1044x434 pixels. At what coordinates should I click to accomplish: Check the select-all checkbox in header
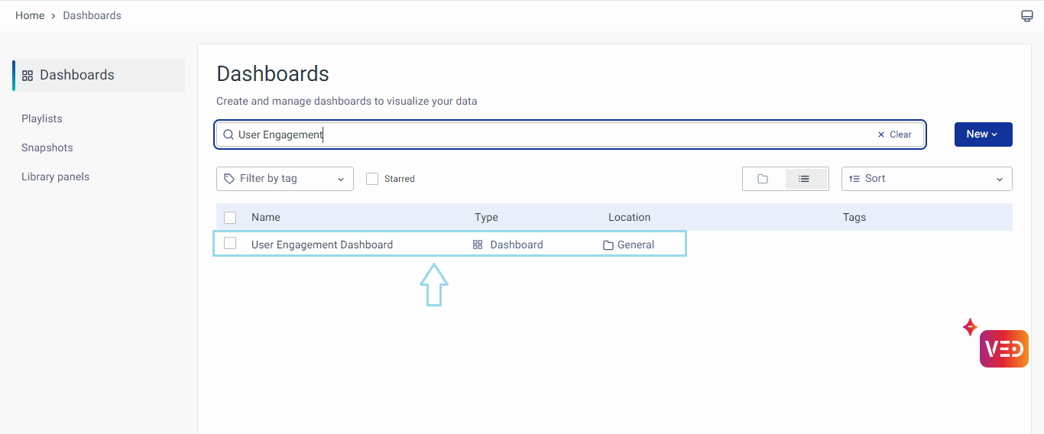[x=230, y=218]
